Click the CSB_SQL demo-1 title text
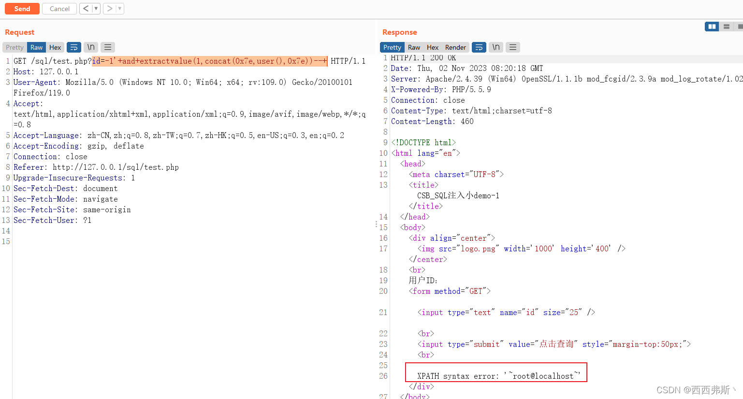The height and width of the screenshot is (399, 743). [x=458, y=195]
